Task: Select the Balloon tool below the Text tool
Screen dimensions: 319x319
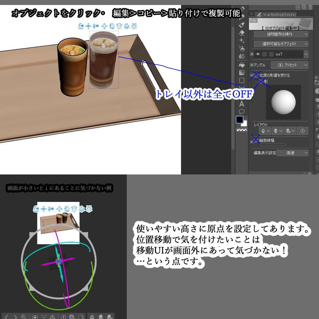Action: tap(242, 111)
